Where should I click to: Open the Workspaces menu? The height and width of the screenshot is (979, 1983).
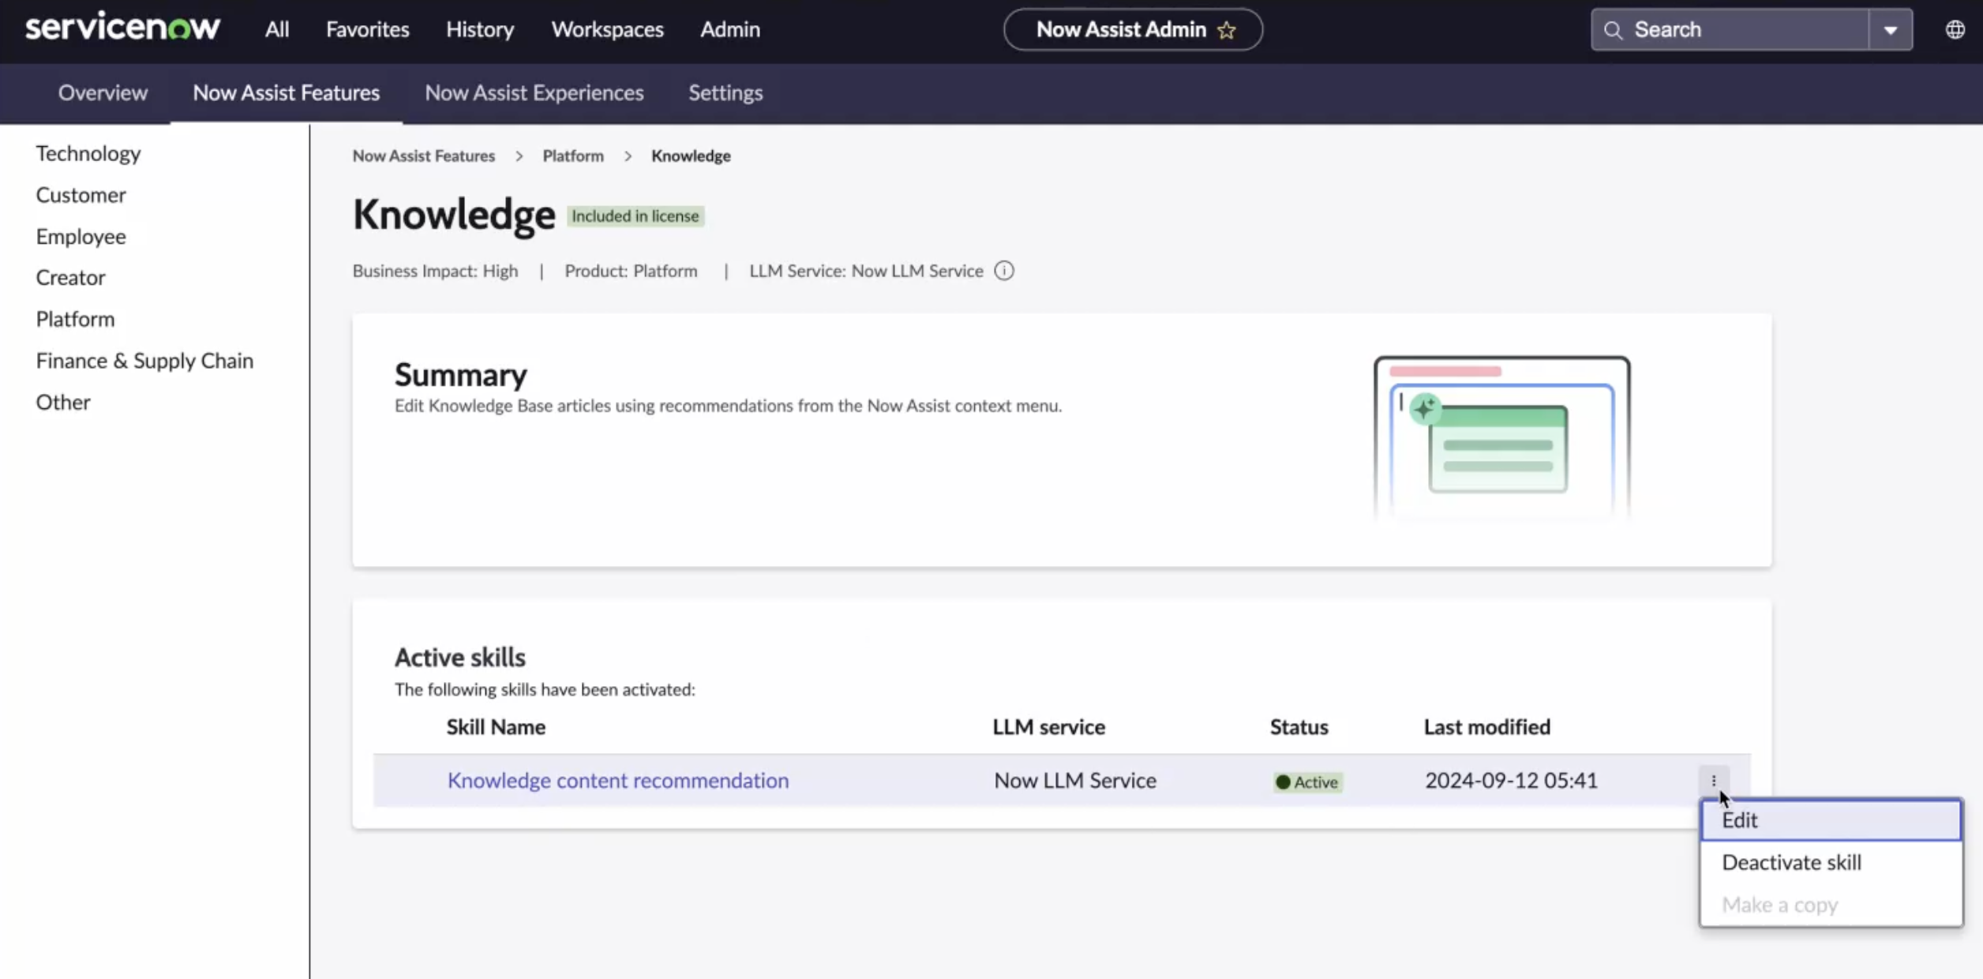pos(607,29)
